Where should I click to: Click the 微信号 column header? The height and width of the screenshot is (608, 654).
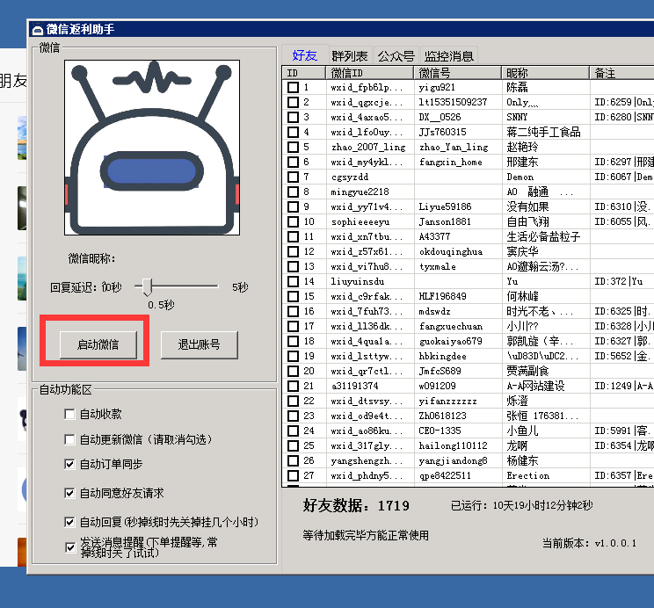458,73
